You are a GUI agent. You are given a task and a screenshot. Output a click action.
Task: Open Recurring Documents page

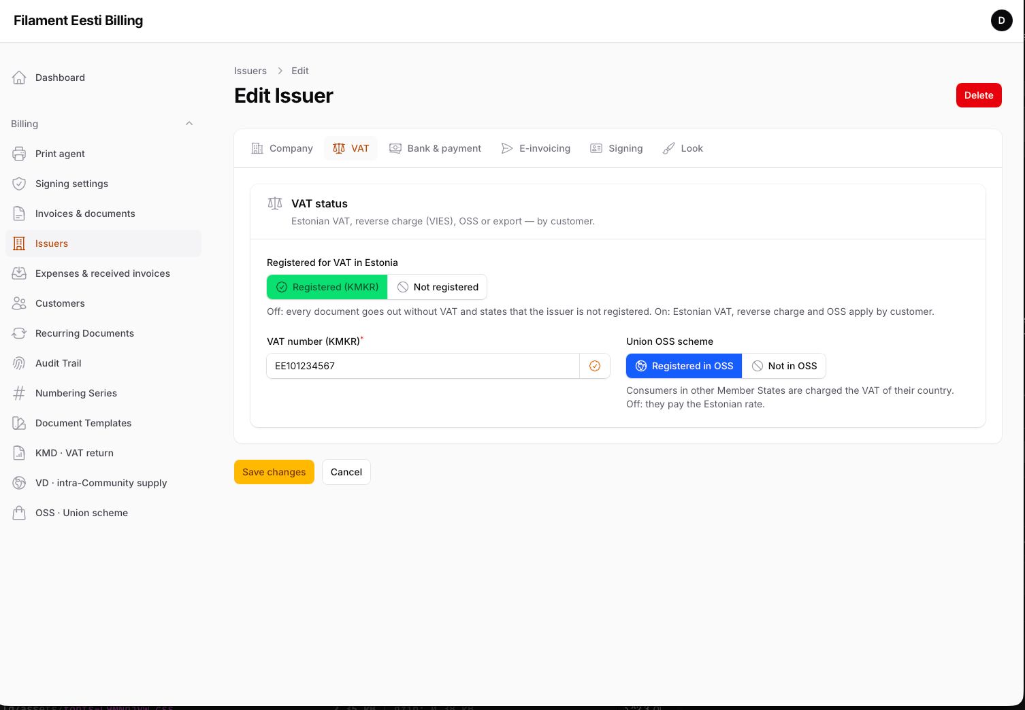click(103, 333)
